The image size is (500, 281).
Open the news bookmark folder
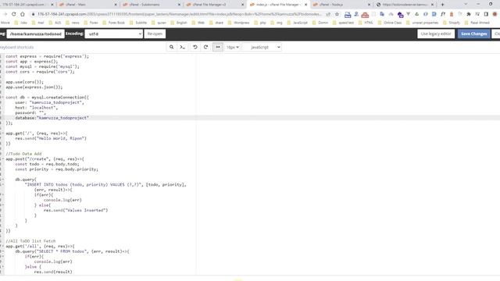click(73, 23)
